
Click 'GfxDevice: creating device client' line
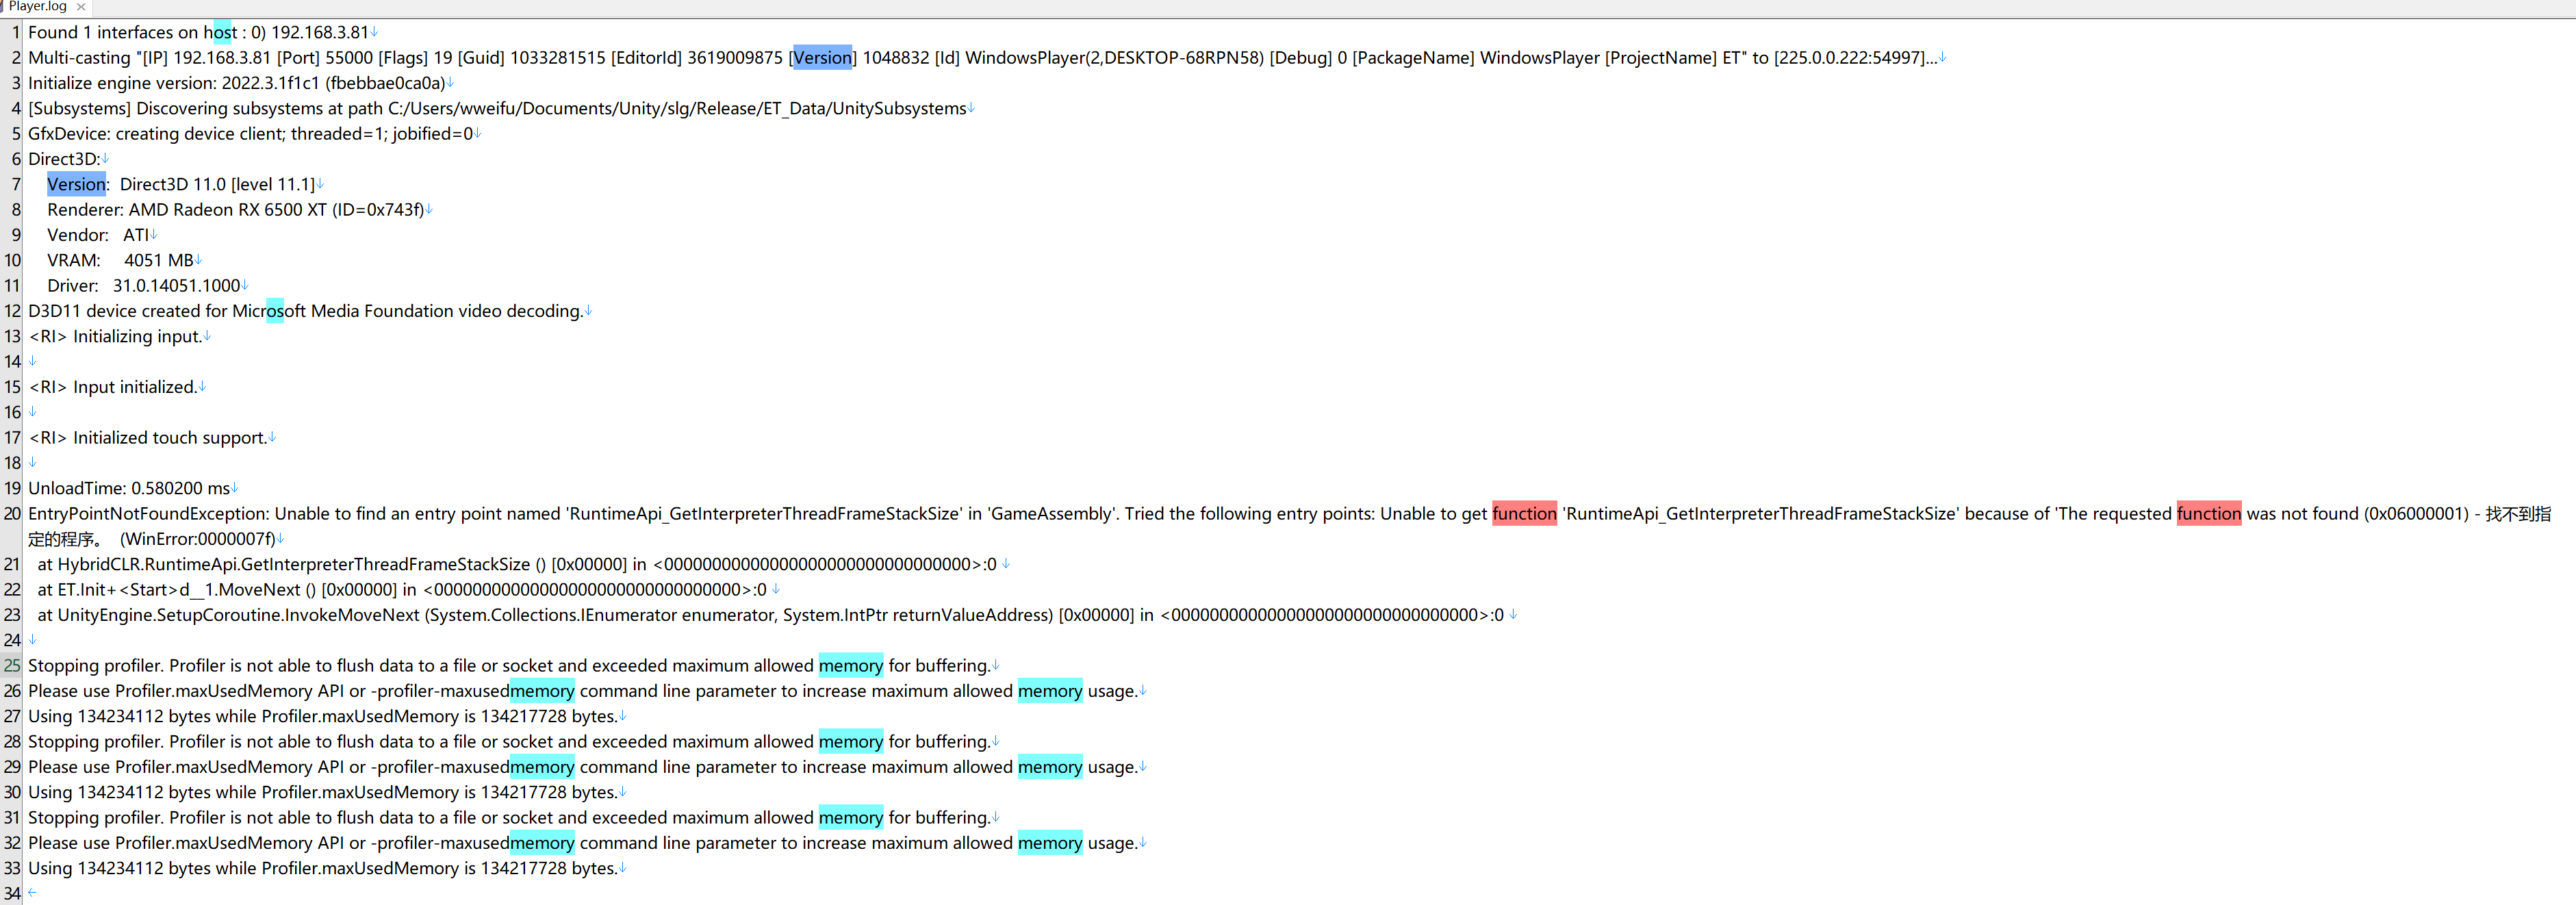pos(250,134)
